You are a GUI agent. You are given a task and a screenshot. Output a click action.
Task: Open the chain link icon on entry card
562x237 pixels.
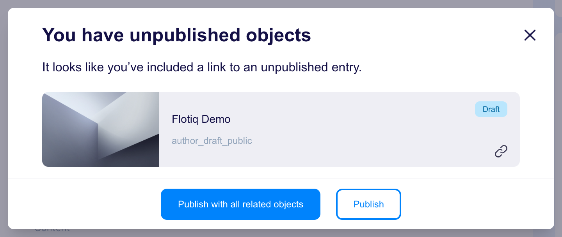coord(501,151)
